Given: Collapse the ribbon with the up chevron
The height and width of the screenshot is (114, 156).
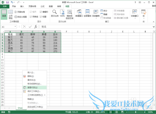Looking at the screenshot, I should (x=154, y=22).
